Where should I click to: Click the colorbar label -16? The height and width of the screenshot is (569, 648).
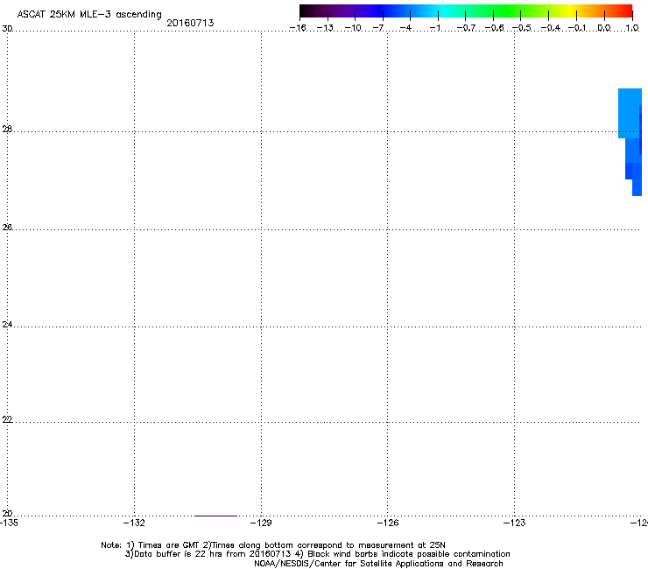click(x=298, y=28)
